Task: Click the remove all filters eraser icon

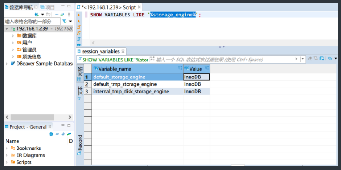Action: point(310,59)
